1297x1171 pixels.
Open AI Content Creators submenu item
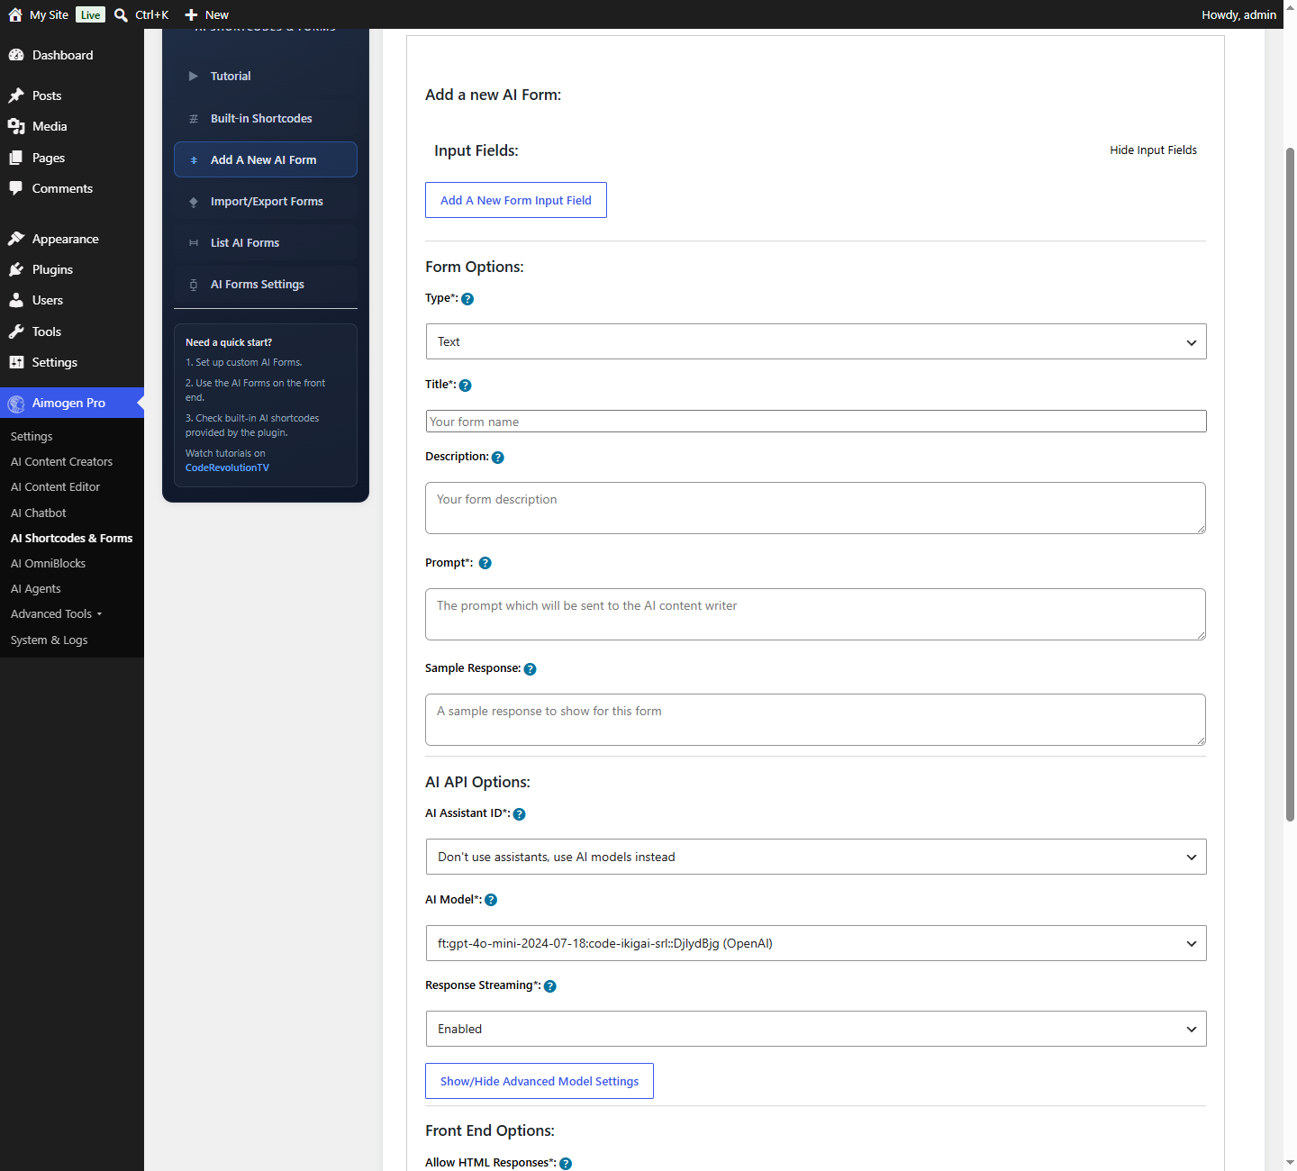(x=61, y=462)
